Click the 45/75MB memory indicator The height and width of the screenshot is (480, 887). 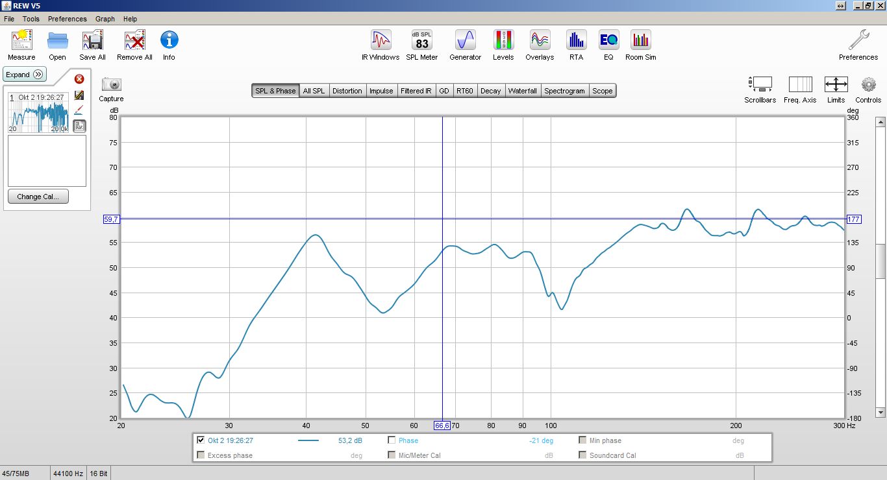click(16, 474)
